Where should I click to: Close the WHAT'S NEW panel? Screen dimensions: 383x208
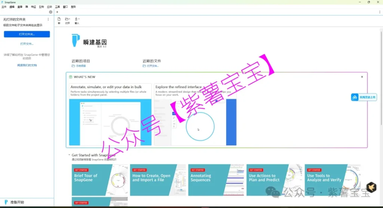(362, 77)
